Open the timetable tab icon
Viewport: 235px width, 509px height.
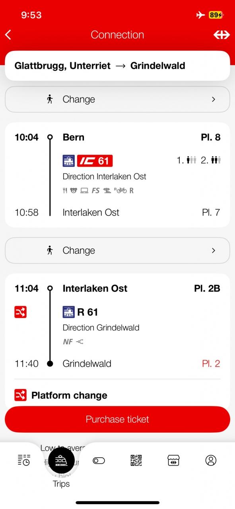tap(24, 460)
